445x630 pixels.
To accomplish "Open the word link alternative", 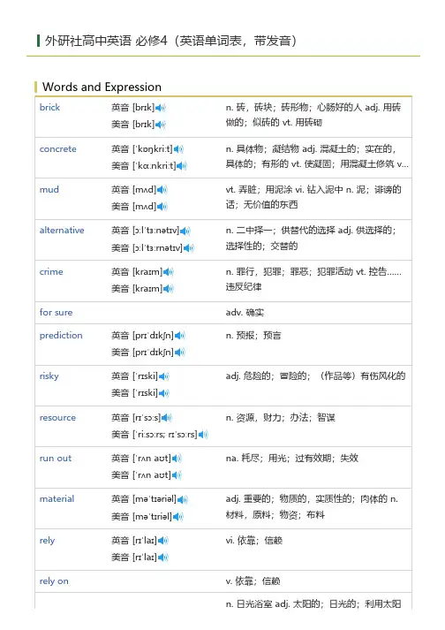I will click(62, 231).
